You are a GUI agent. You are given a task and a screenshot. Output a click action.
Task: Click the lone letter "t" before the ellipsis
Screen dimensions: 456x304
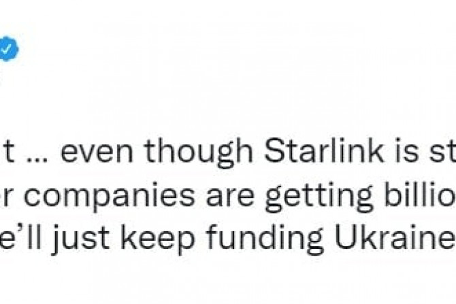click(x=10, y=154)
